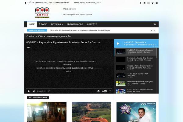Open the CONTATO menu item

point(92,24)
